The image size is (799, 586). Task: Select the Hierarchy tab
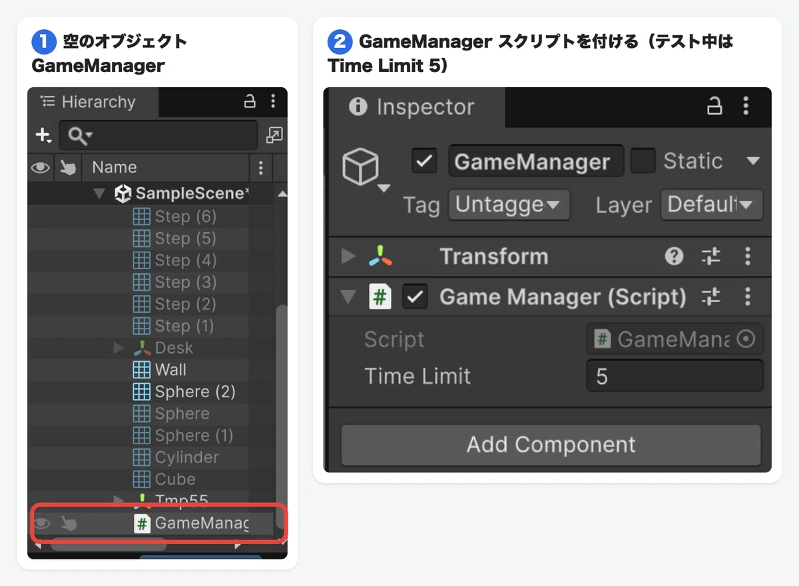click(x=93, y=102)
